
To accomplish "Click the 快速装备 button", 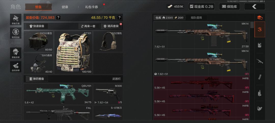I will 37,26.
